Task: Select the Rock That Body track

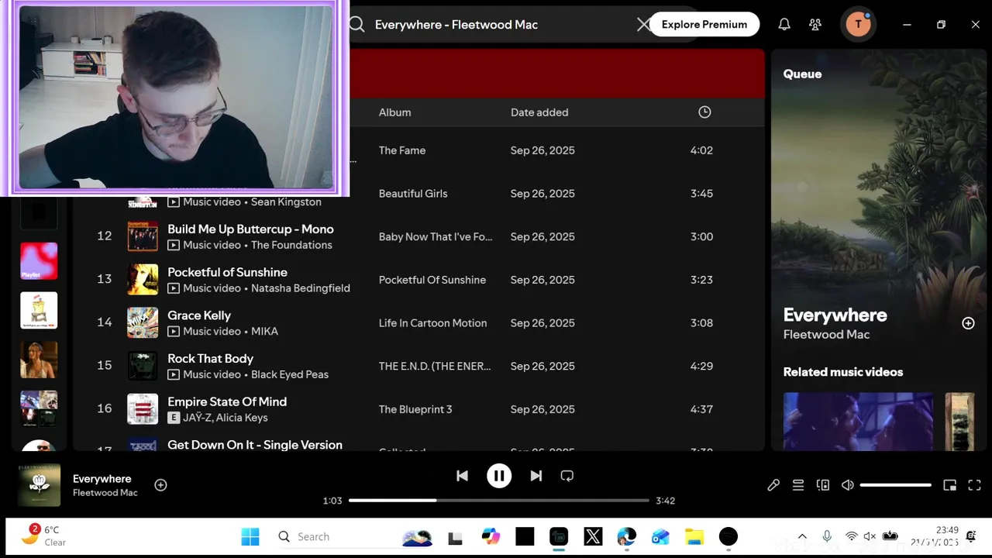Action: (x=210, y=359)
